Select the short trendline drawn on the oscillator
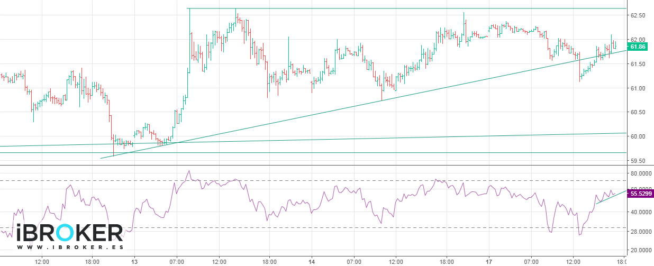This screenshot has width=654, height=266. pyautogui.click(x=611, y=196)
